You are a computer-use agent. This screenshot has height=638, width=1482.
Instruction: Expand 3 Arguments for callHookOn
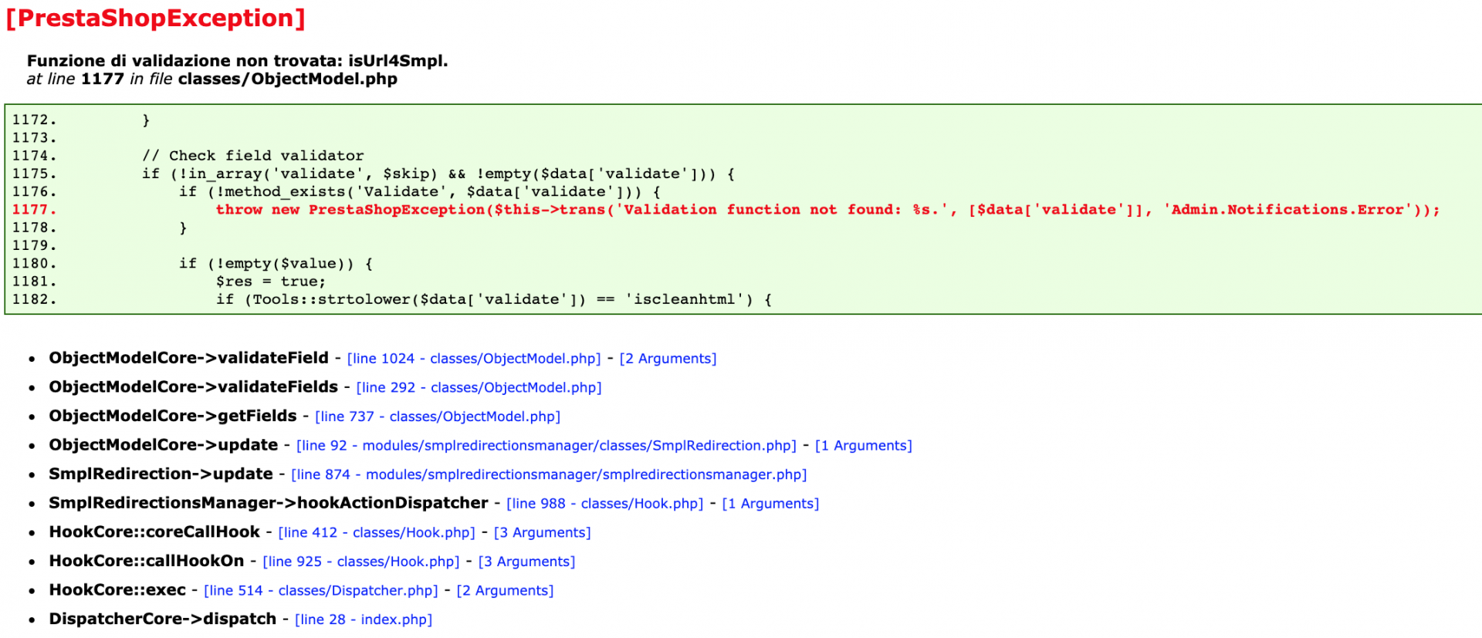click(527, 562)
